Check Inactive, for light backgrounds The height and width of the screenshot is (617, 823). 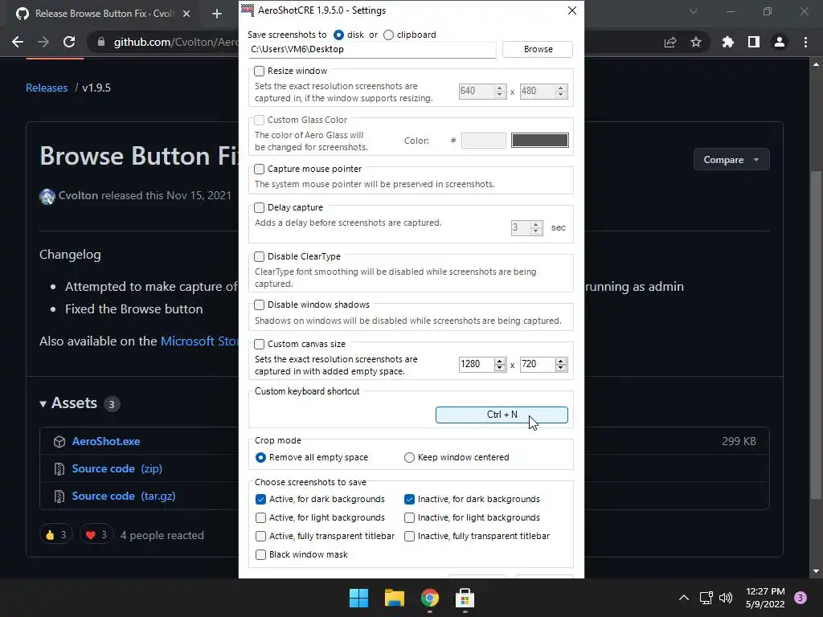click(409, 517)
